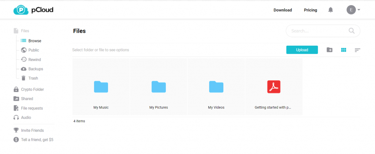Open Trash in the sidebar
Viewport: 375px width, 154px height.
tap(33, 78)
